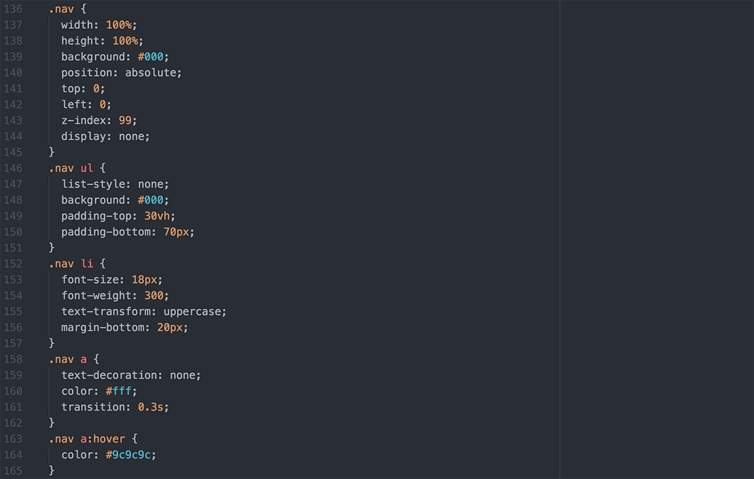Click the "display: none;" declaration
754x479 pixels.
pos(106,136)
